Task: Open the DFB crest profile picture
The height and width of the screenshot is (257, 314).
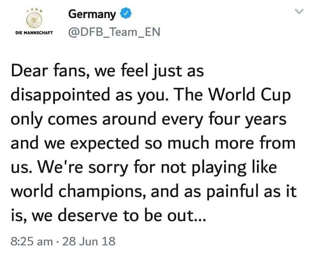Action: tap(34, 21)
